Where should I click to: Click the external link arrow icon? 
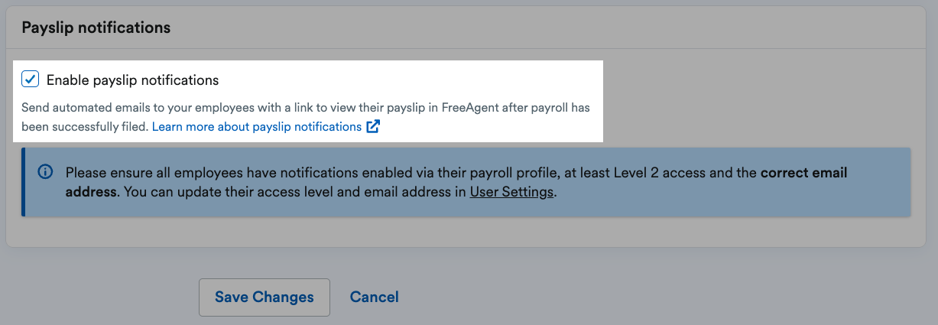373,127
